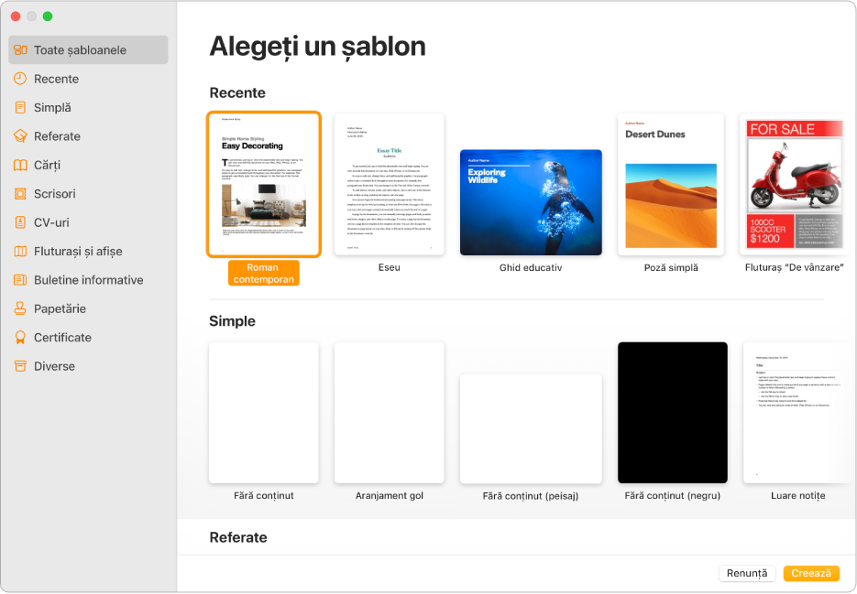
Task: Click the clock icon beside Recente
Action: pyautogui.click(x=20, y=79)
